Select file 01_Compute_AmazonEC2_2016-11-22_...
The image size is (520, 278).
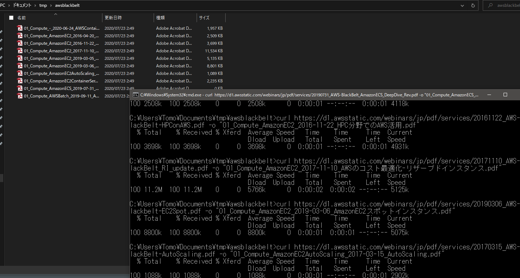[x=61, y=43]
